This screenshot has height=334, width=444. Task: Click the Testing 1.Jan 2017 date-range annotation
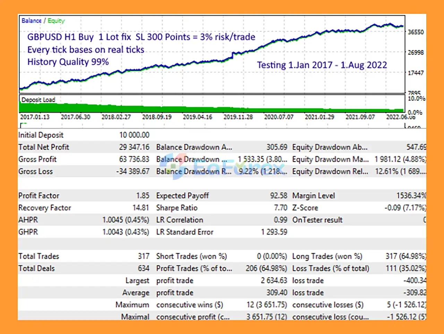point(322,65)
